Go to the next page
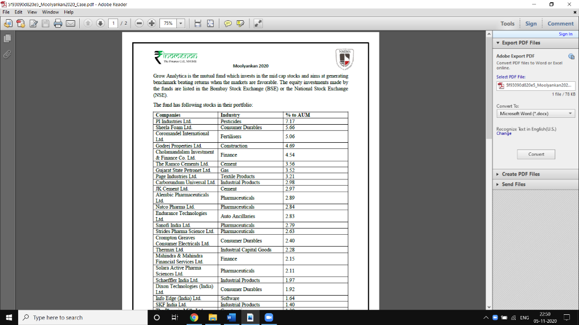 click(x=100, y=23)
